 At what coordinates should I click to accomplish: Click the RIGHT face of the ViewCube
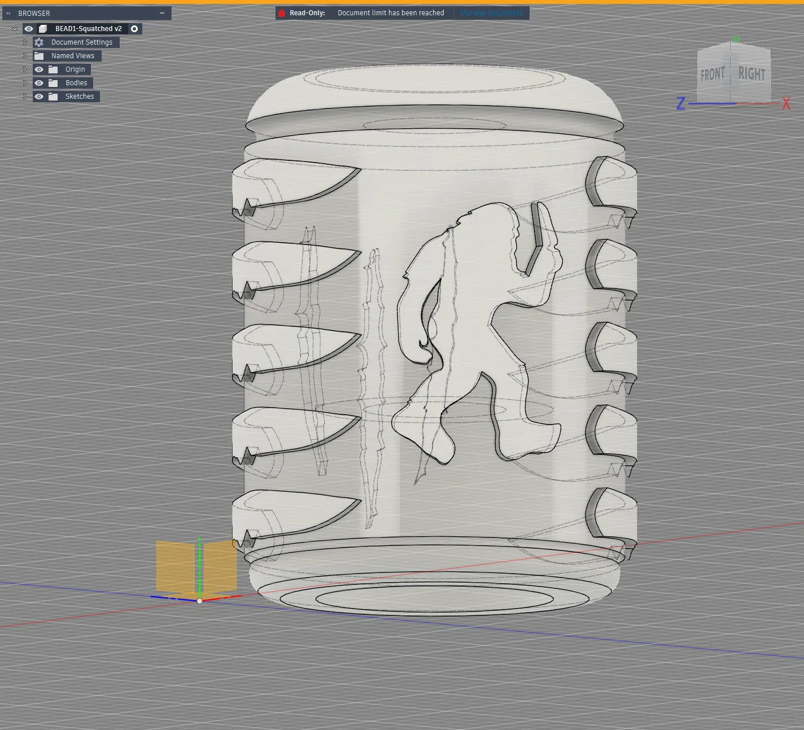point(751,74)
